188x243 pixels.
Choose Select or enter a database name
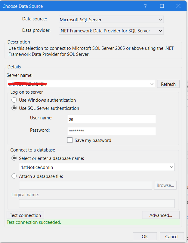tap(14, 158)
